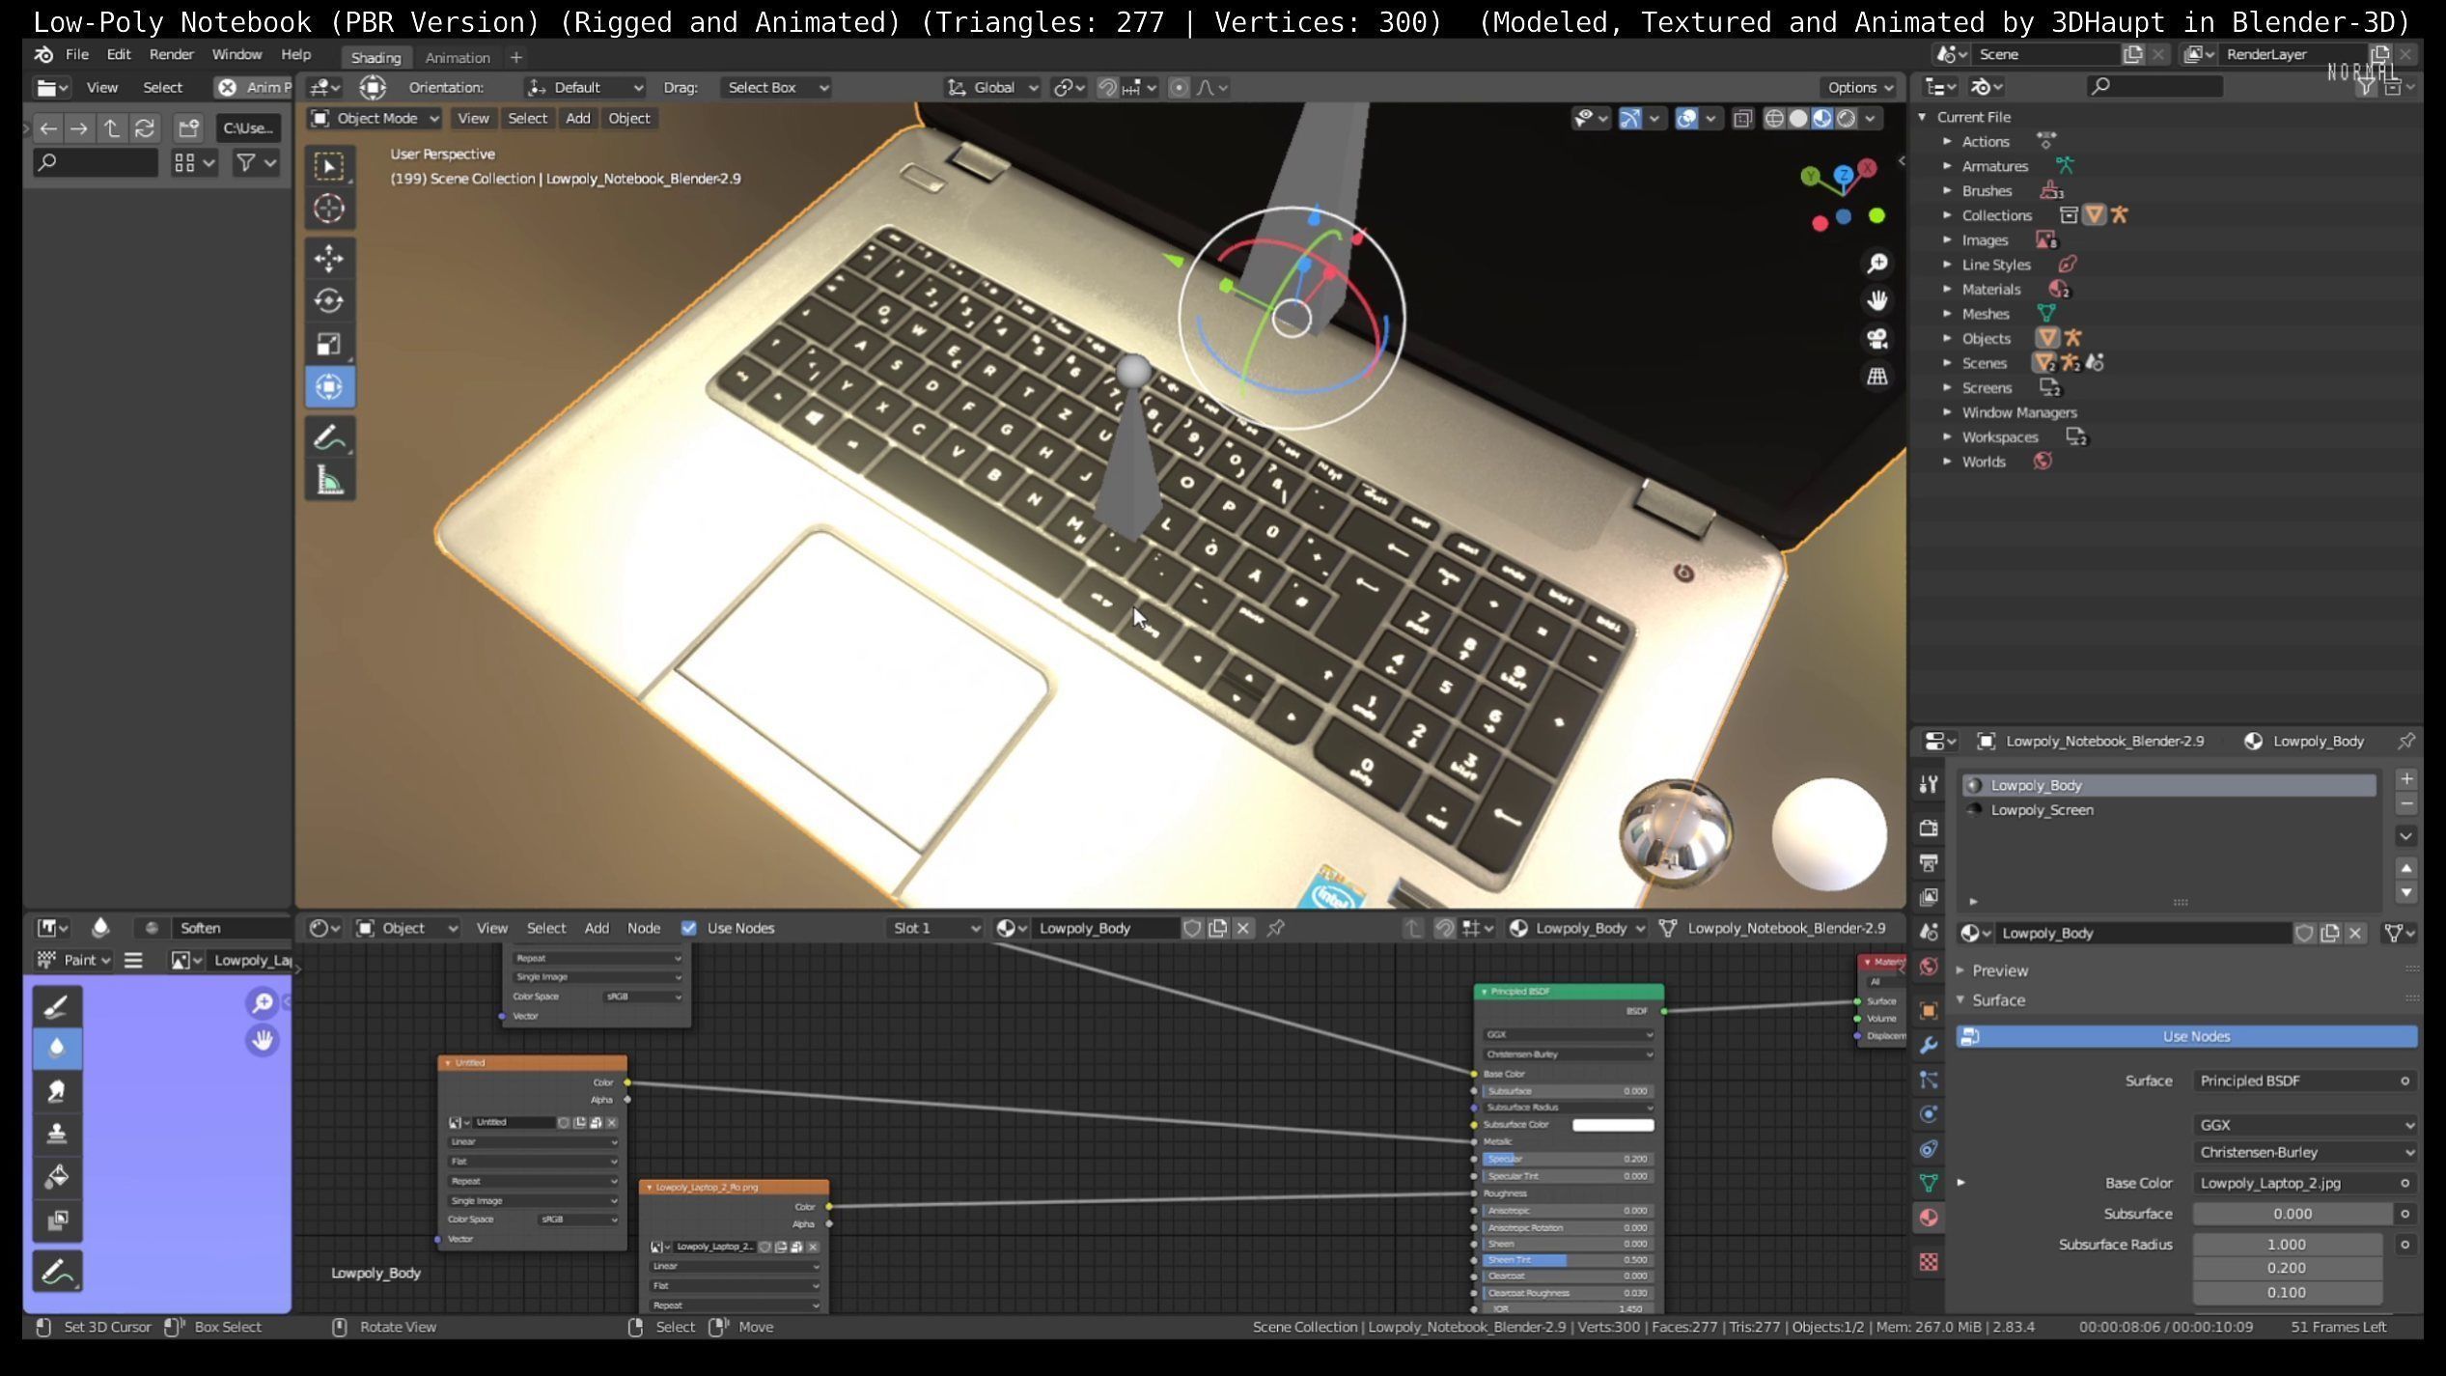Image resolution: width=2446 pixels, height=1376 pixels.
Task: Select the Lowpoly_Screen material slot
Action: (2042, 810)
